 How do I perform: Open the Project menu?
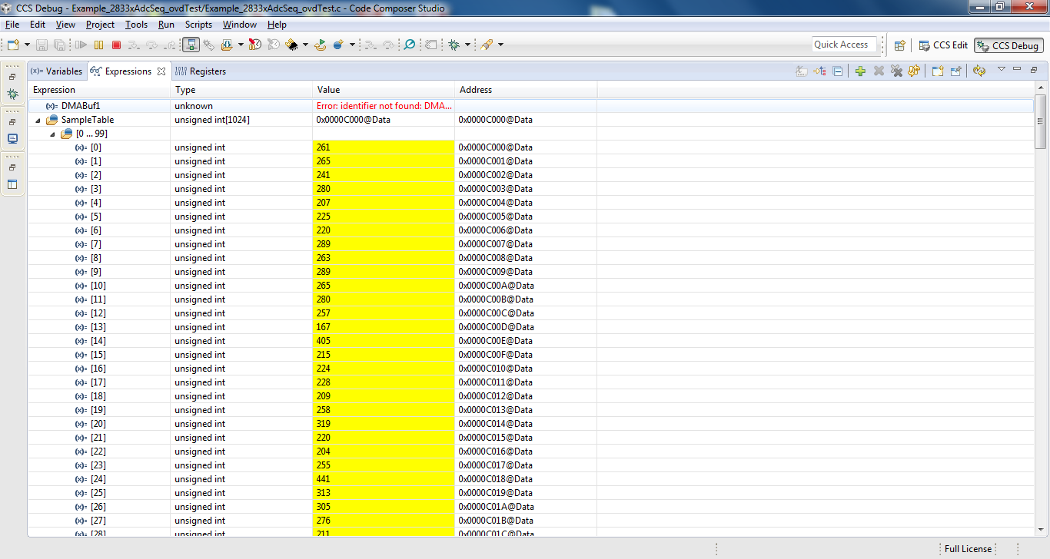100,25
